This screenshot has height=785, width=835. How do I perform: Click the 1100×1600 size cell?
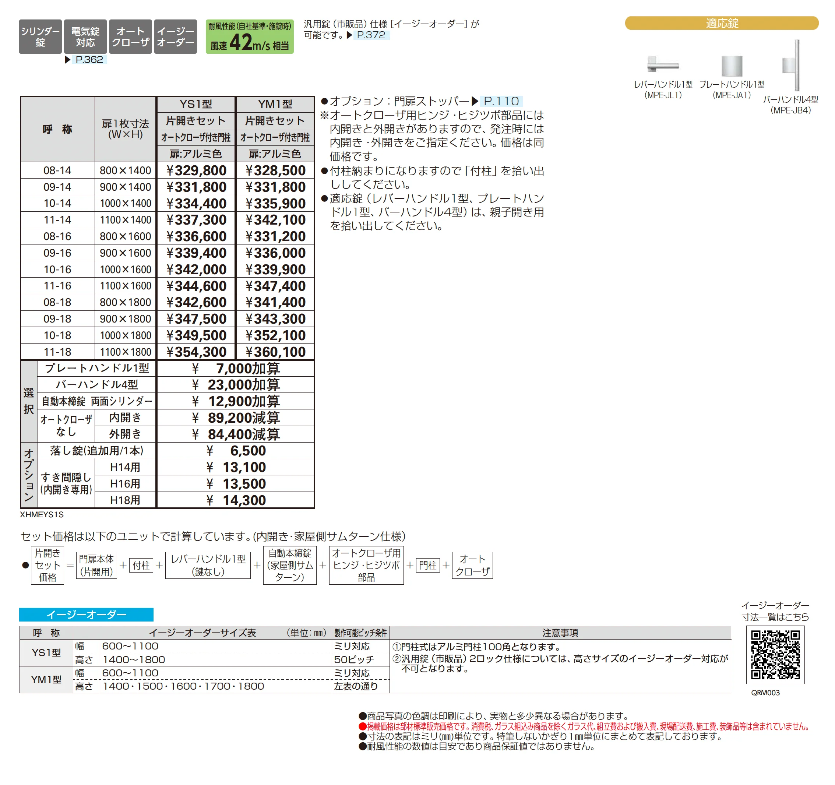(125, 286)
